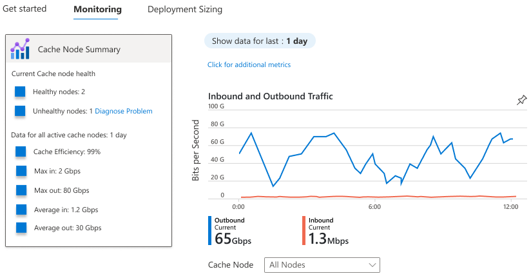Switch to the Get started tab

24,10
